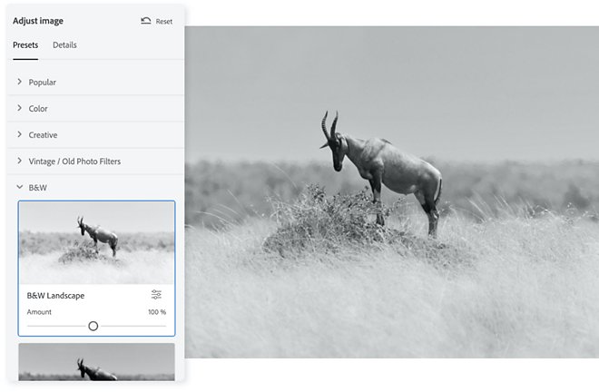
Task: Click the main antelope preview image
Action: point(391,192)
